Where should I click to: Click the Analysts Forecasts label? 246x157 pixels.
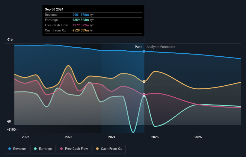(161, 47)
